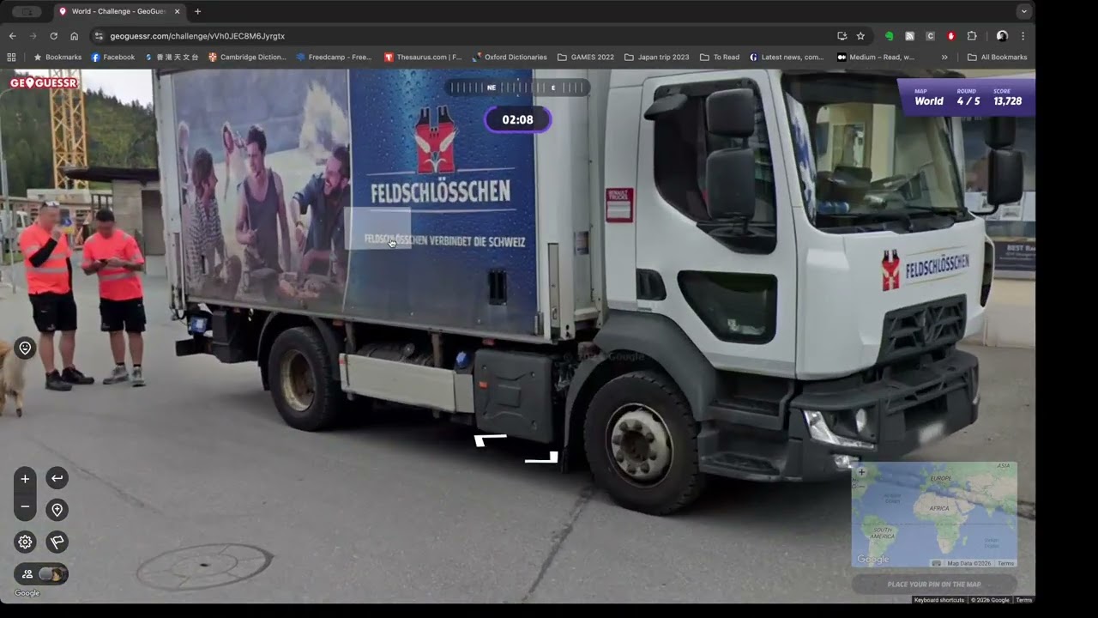Select the World - Challenge GeoGuessr tab
This screenshot has width=1098, height=618.
point(118,11)
